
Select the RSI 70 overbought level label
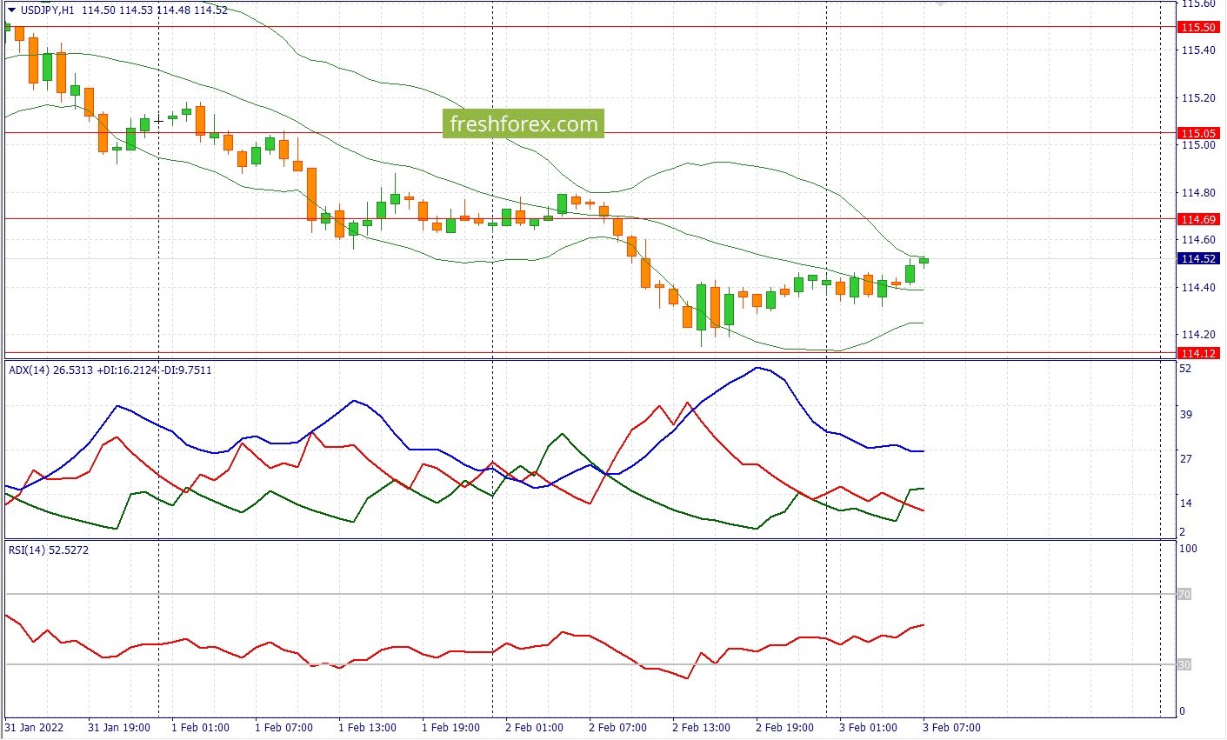1184,595
